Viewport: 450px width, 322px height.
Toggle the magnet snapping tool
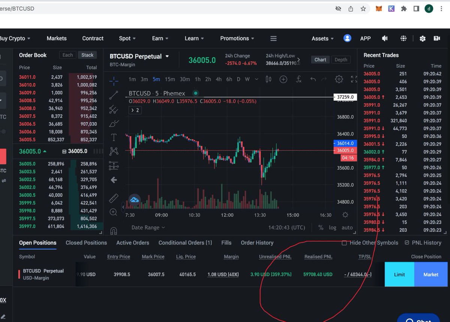click(x=114, y=231)
